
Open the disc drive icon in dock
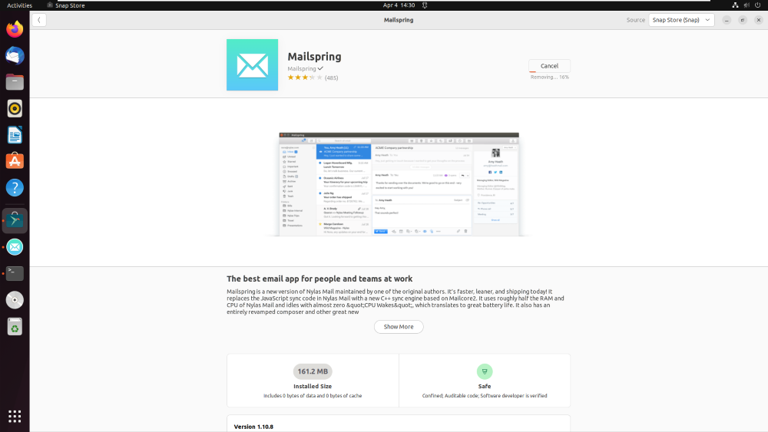coord(15,300)
